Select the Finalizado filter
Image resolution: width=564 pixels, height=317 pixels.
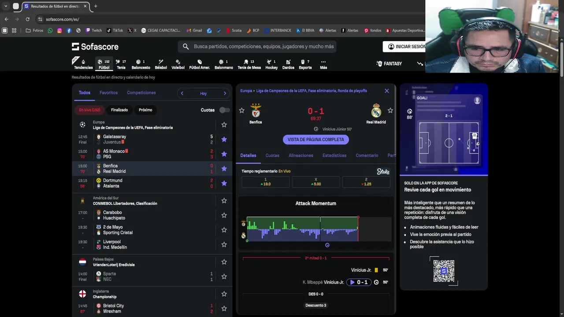tap(119, 110)
